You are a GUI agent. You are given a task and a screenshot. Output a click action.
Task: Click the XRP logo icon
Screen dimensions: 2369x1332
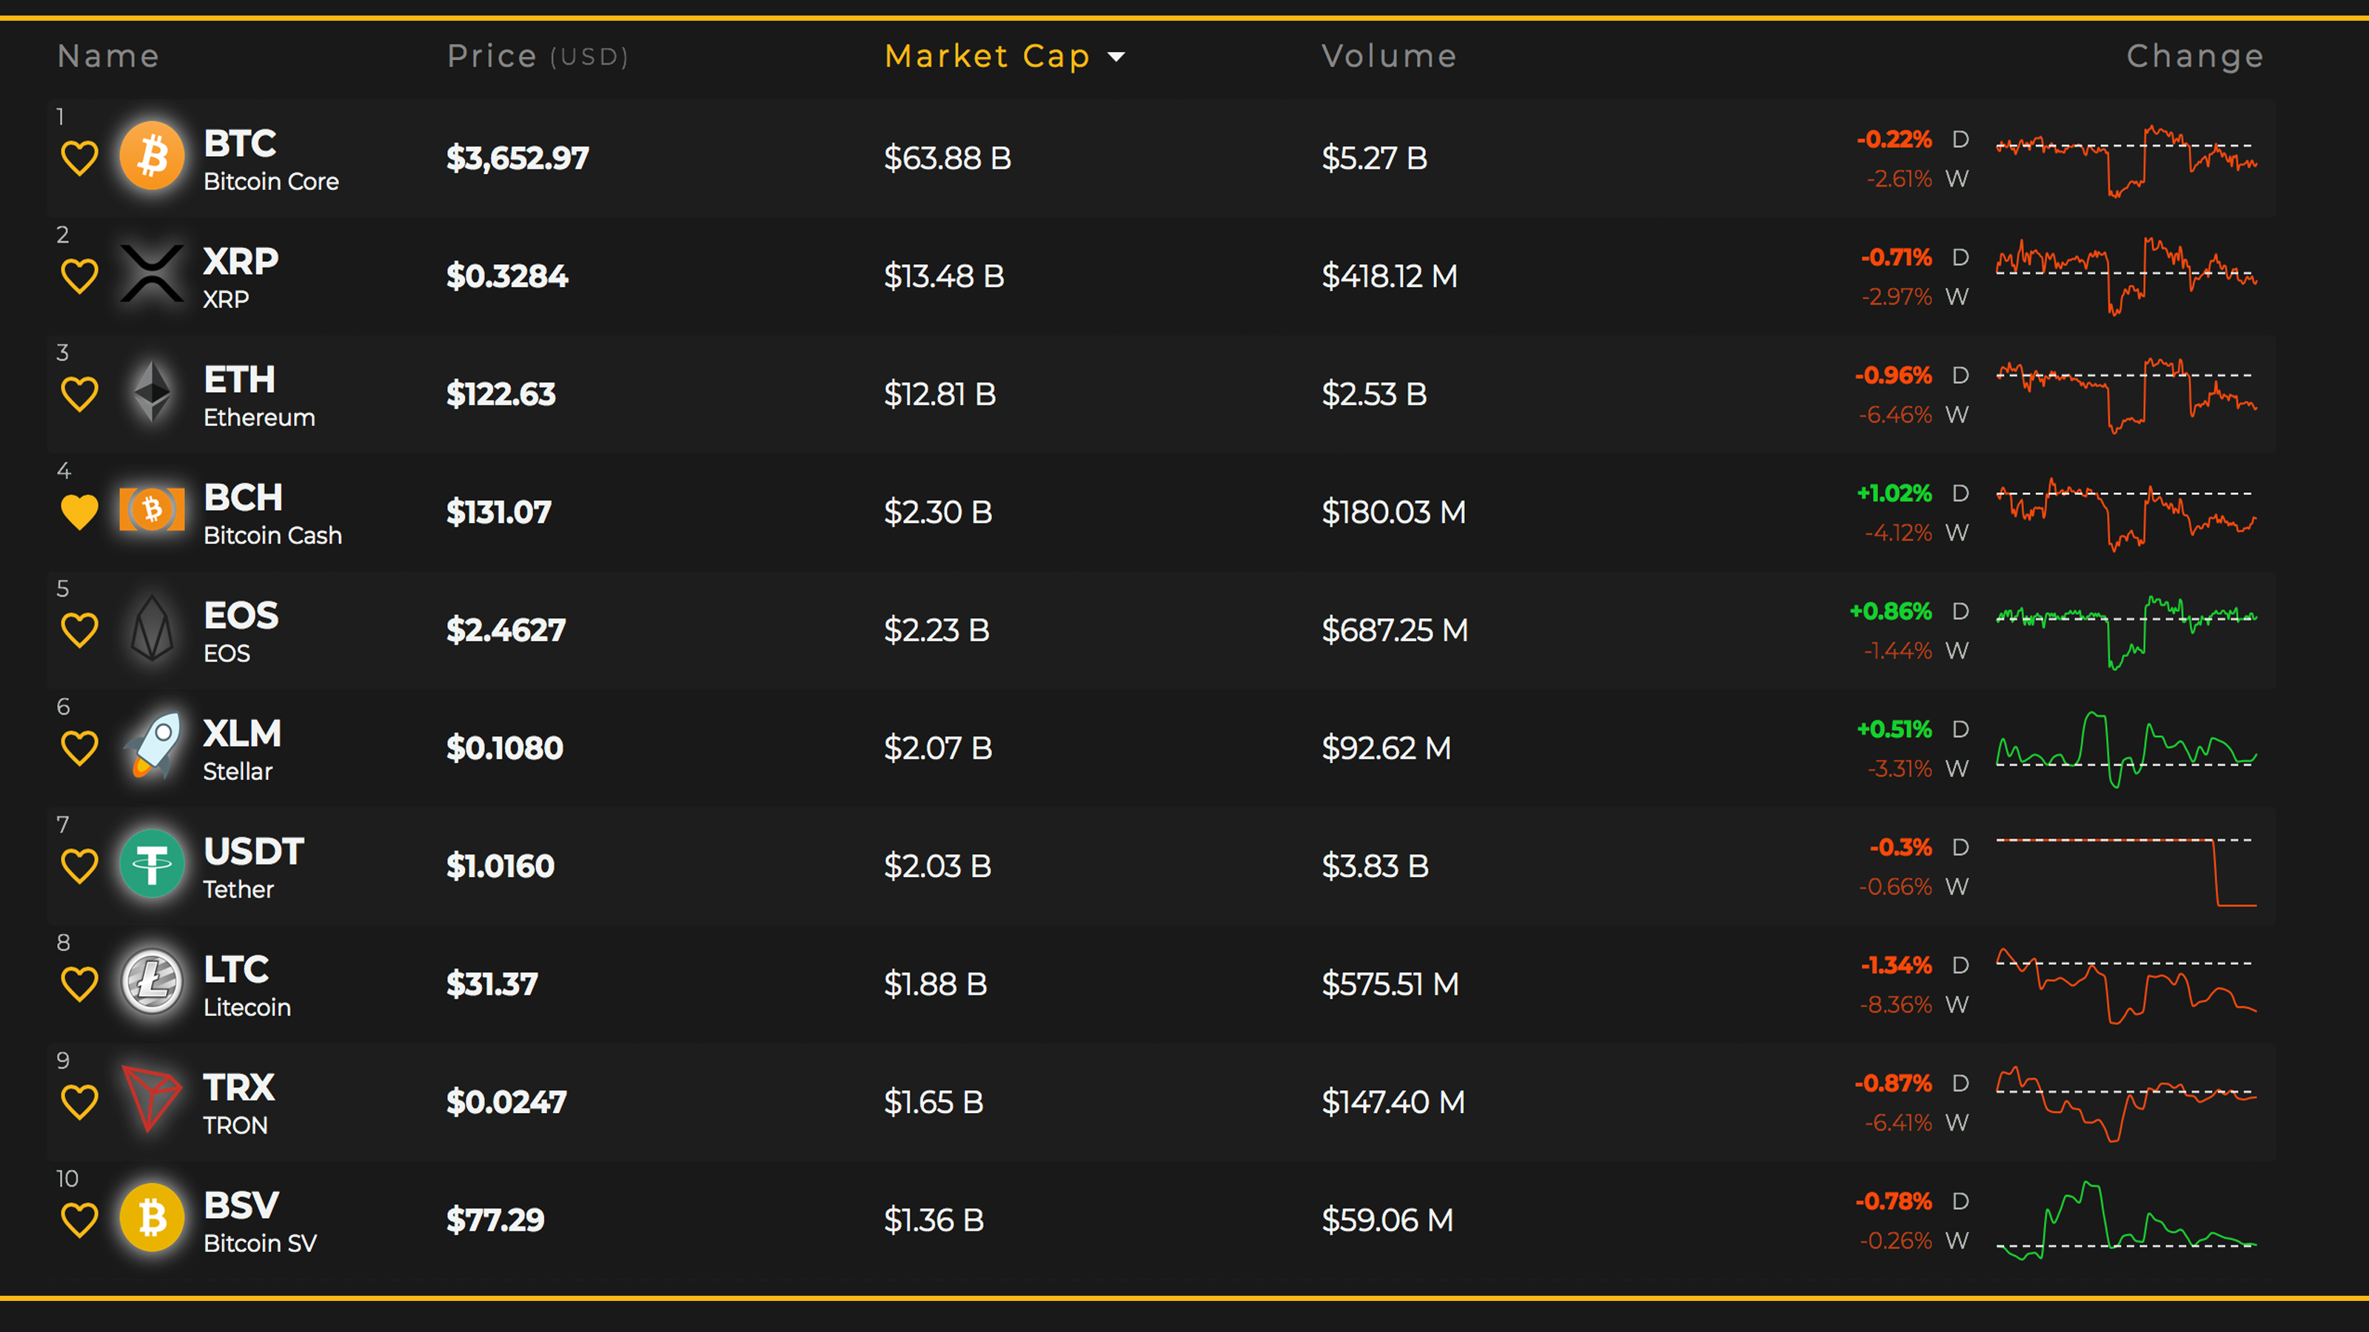[x=152, y=274]
